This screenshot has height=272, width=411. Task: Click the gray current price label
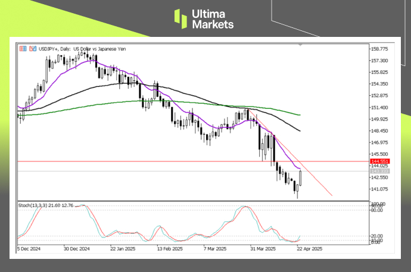pyautogui.click(x=379, y=171)
